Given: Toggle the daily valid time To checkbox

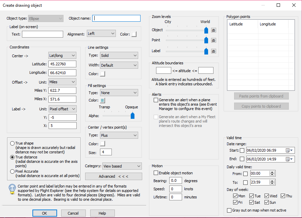Looking at the screenshot, I should [x=245, y=182].
